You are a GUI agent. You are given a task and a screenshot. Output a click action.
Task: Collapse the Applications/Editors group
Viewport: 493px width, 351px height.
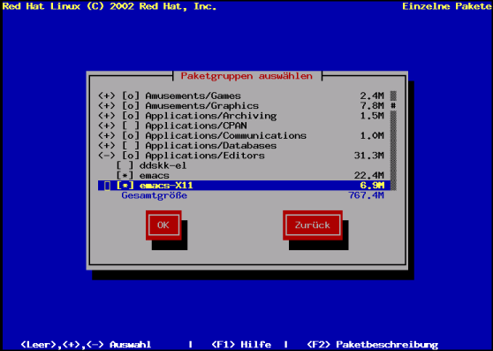[x=107, y=156]
